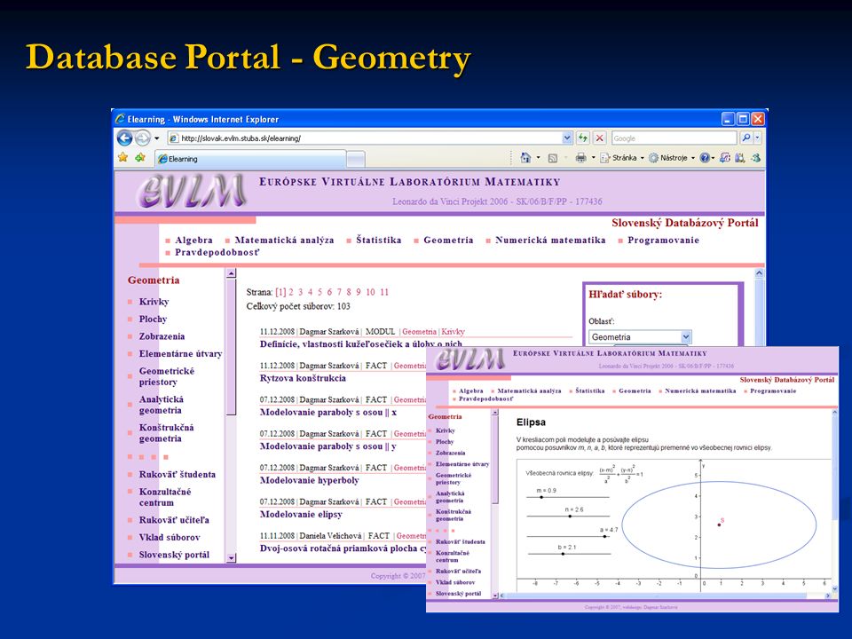Open Matematická analýza in the Internet Explorer page menu

point(284,241)
